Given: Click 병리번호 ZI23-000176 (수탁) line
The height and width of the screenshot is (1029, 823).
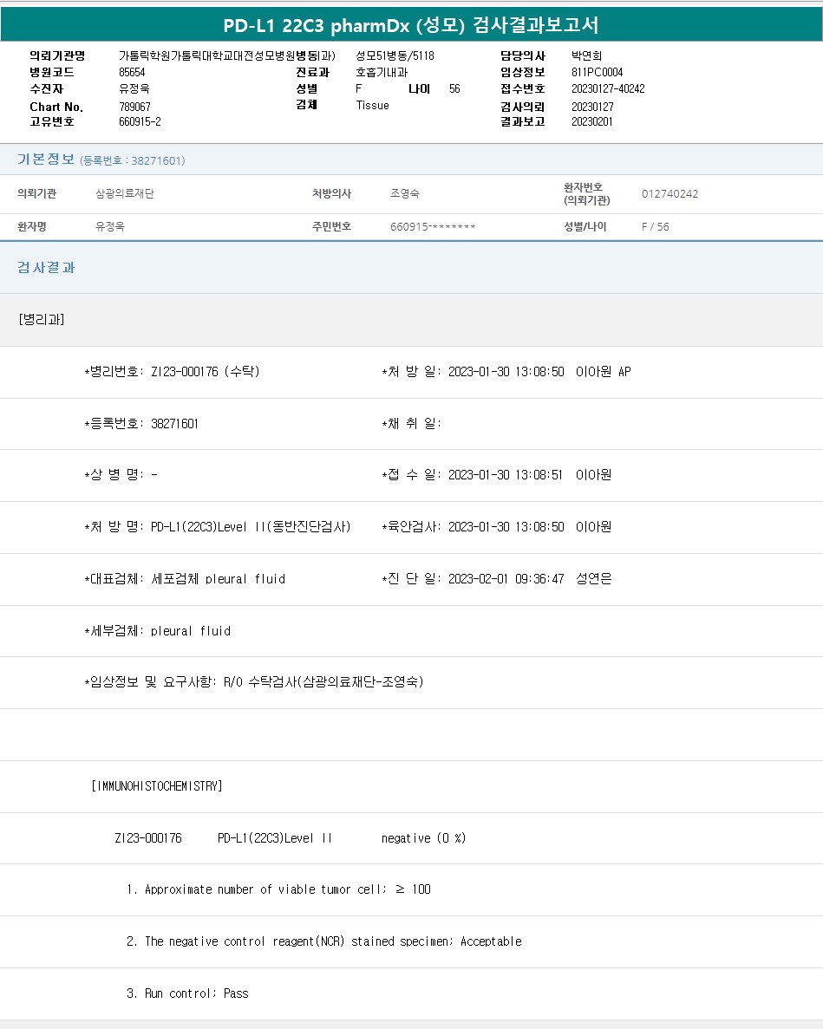Looking at the screenshot, I should 172,372.
